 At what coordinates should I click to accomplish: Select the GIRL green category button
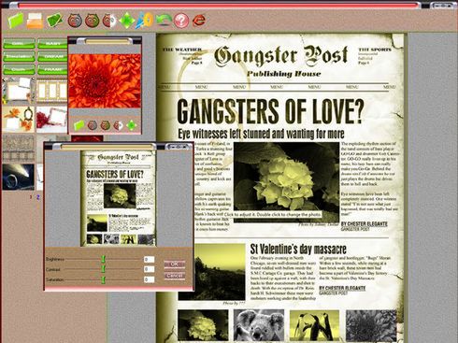click(x=19, y=44)
